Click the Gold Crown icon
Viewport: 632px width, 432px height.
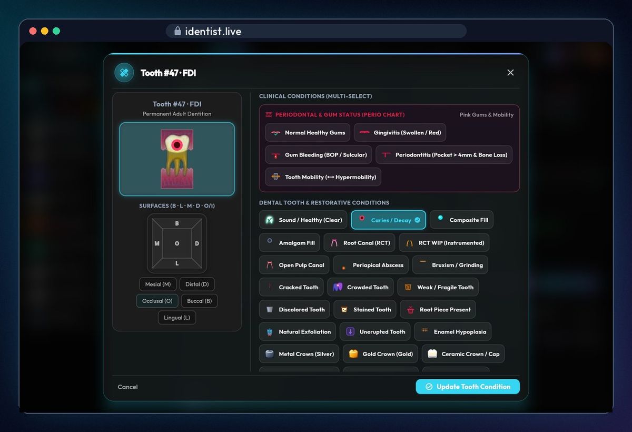point(353,354)
